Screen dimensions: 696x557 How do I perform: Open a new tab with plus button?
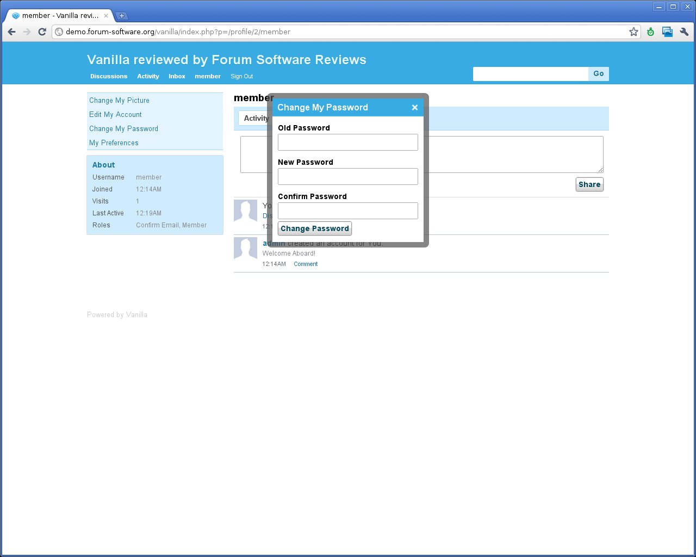[122, 16]
